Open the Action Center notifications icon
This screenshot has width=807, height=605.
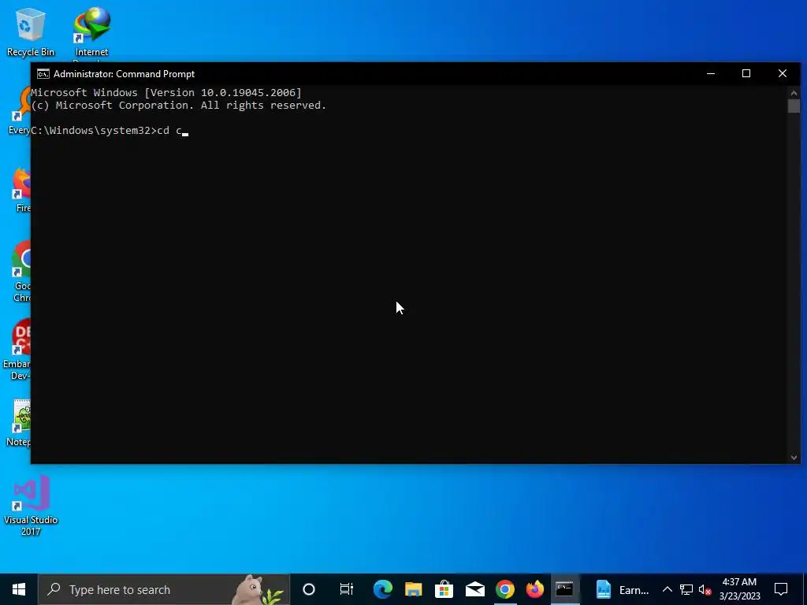point(781,589)
